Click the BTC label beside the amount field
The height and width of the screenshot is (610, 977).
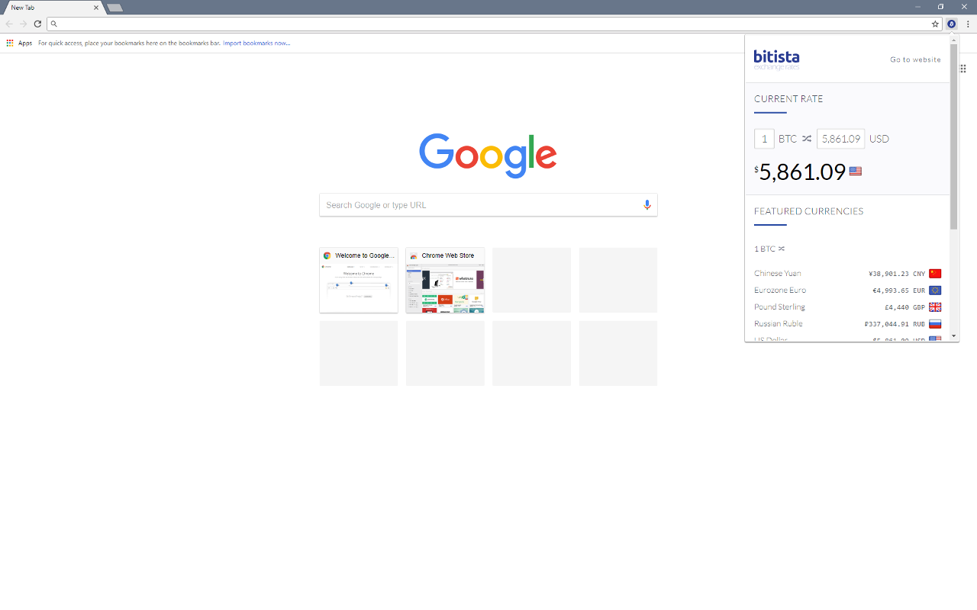coord(788,139)
